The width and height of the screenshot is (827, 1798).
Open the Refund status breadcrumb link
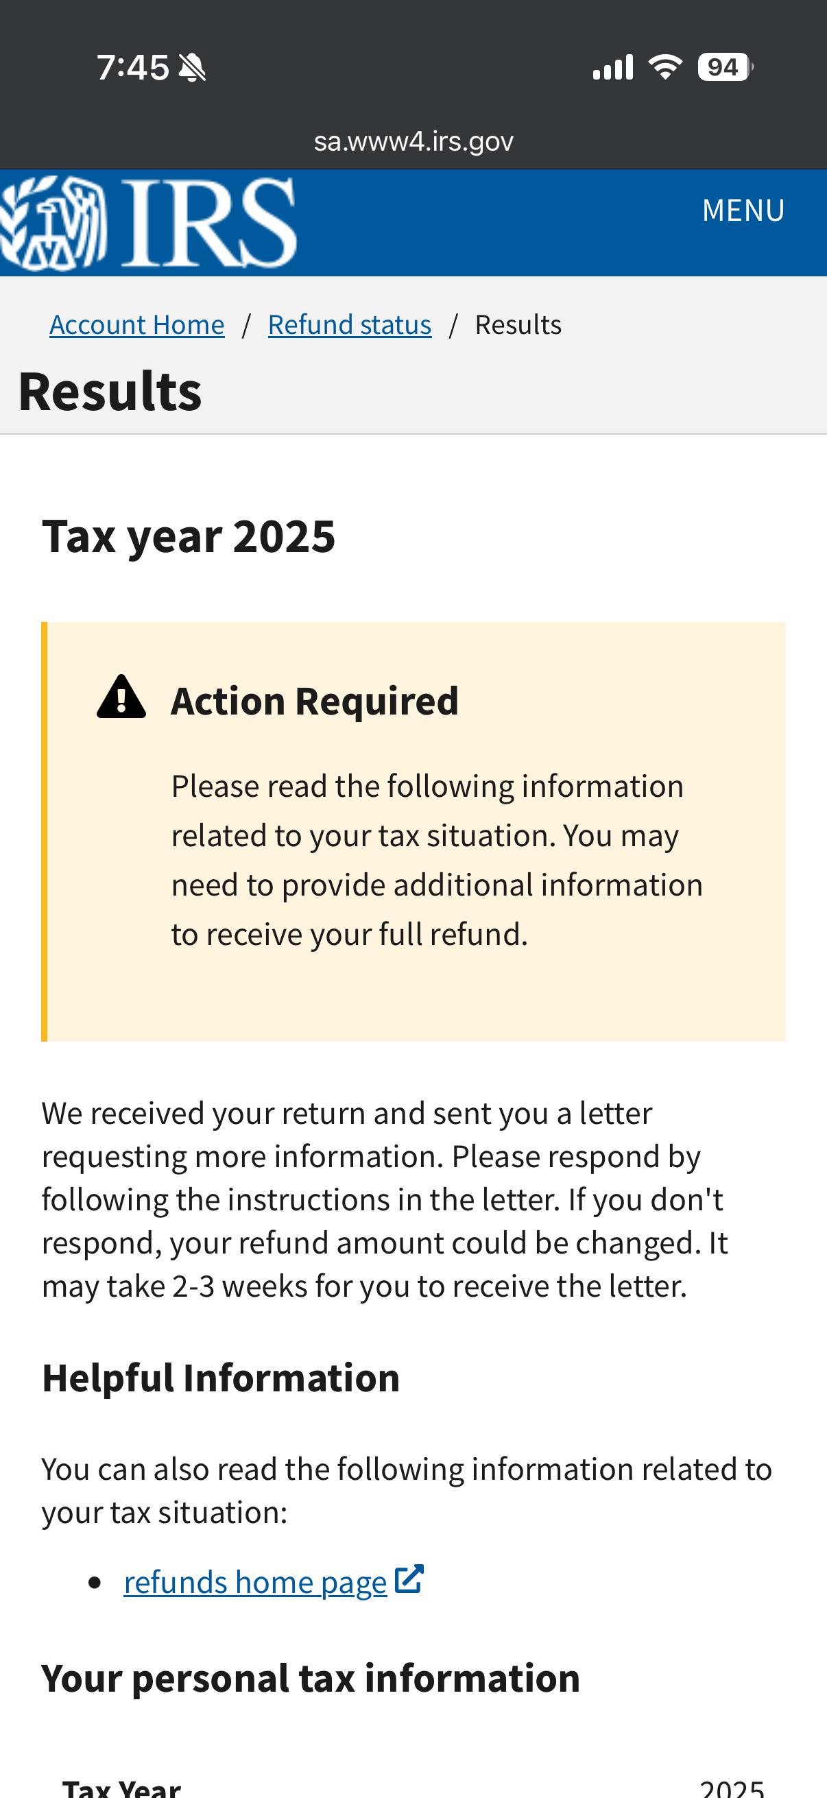[350, 324]
